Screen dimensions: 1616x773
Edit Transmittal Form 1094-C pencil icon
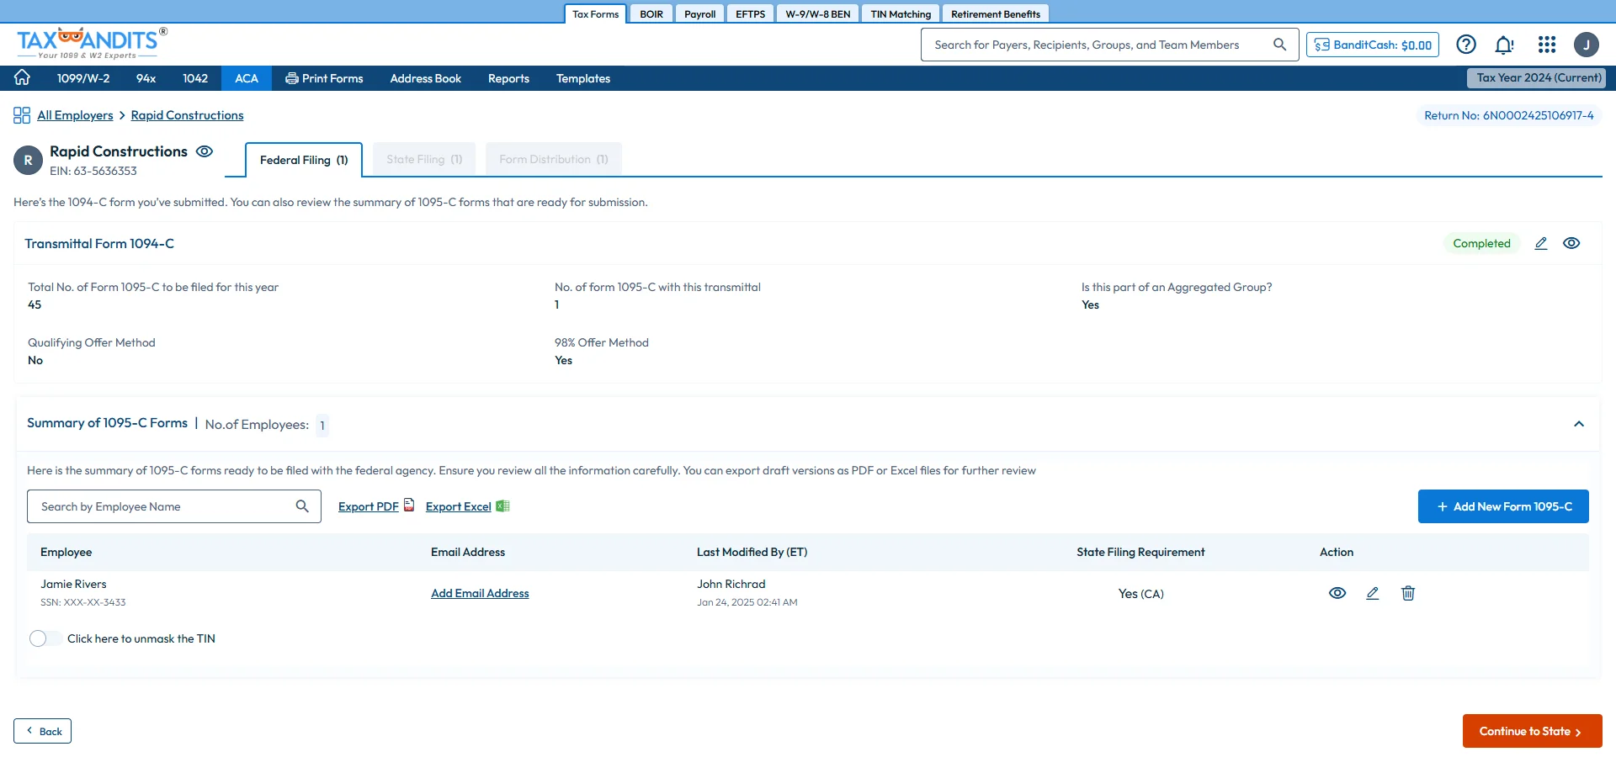click(x=1540, y=243)
